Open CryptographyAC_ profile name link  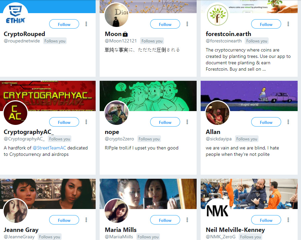point(29,132)
